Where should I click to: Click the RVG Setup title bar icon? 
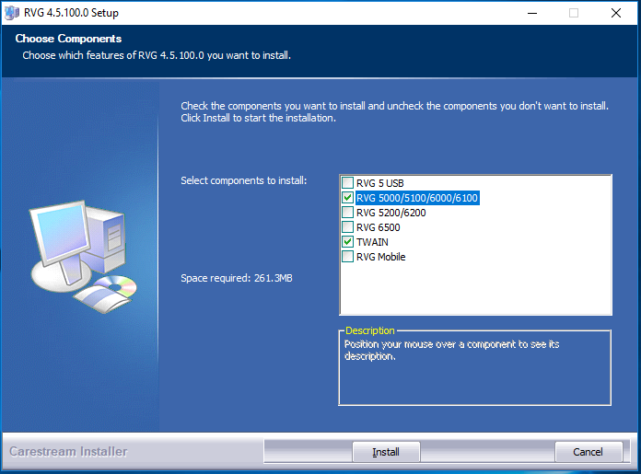tap(11, 13)
